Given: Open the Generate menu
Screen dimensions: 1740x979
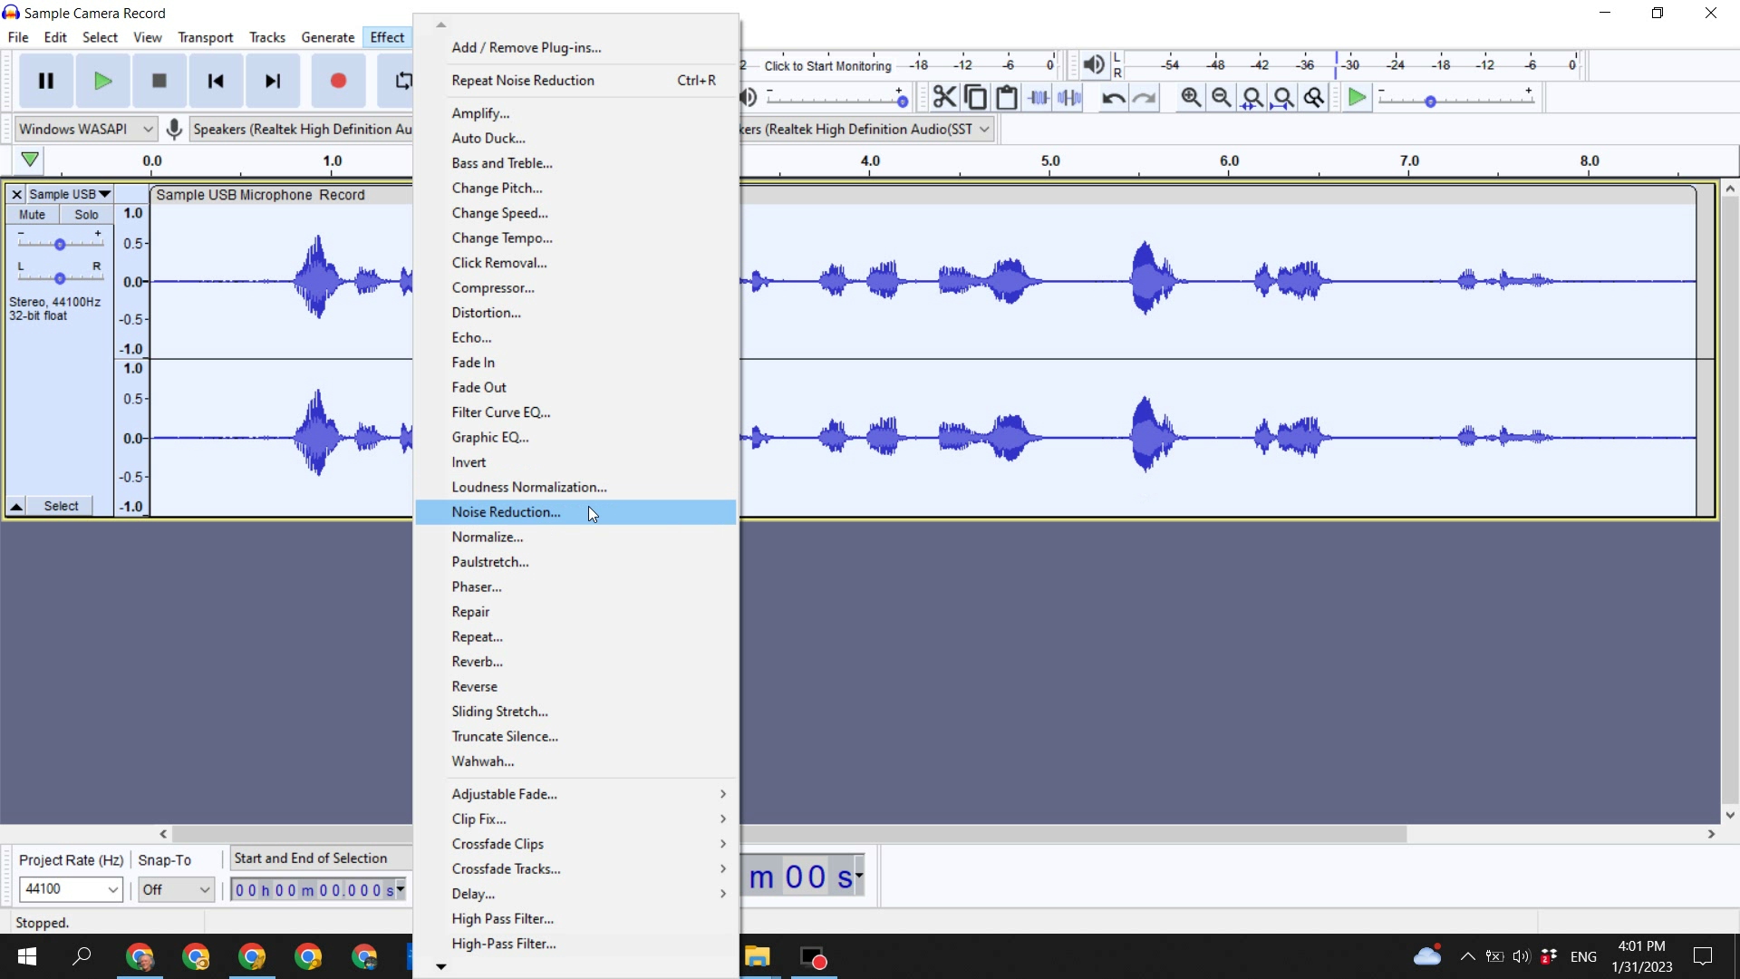Looking at the screenshot, I should (x=327, y=37).
